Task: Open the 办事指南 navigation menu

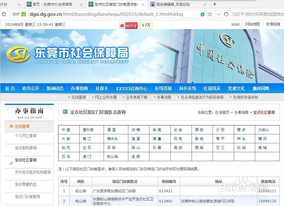Action: pos(80,88)
